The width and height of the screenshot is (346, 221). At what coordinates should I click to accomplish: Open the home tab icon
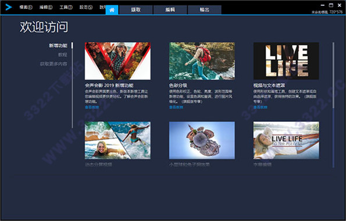point(112,10)
